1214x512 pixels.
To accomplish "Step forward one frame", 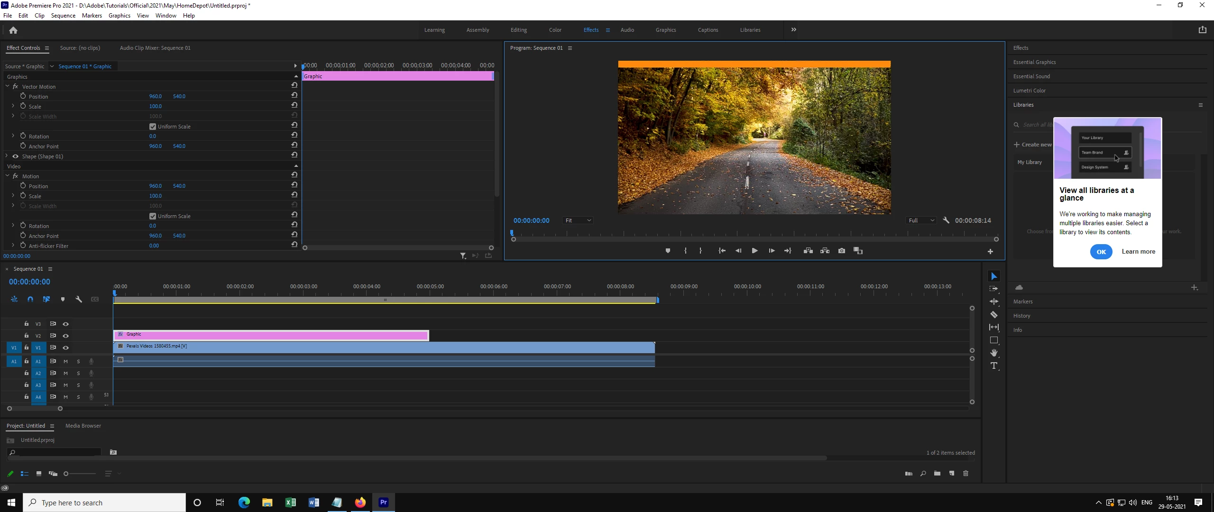I will [x=772, y=251].
